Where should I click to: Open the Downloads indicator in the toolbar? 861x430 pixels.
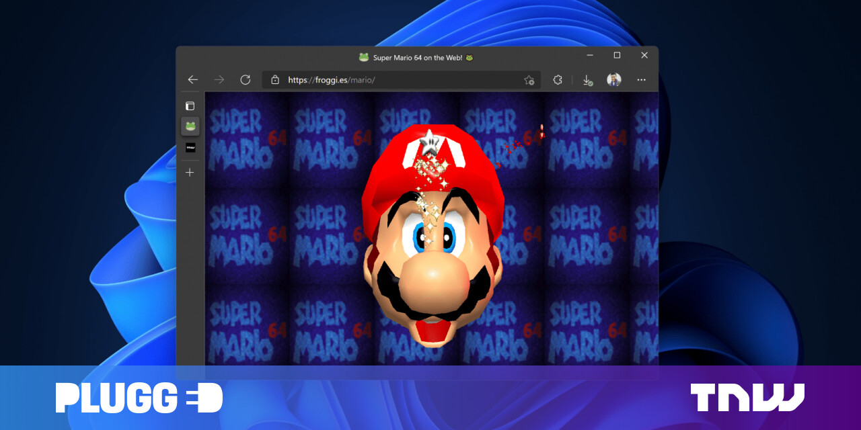point(586,79)
